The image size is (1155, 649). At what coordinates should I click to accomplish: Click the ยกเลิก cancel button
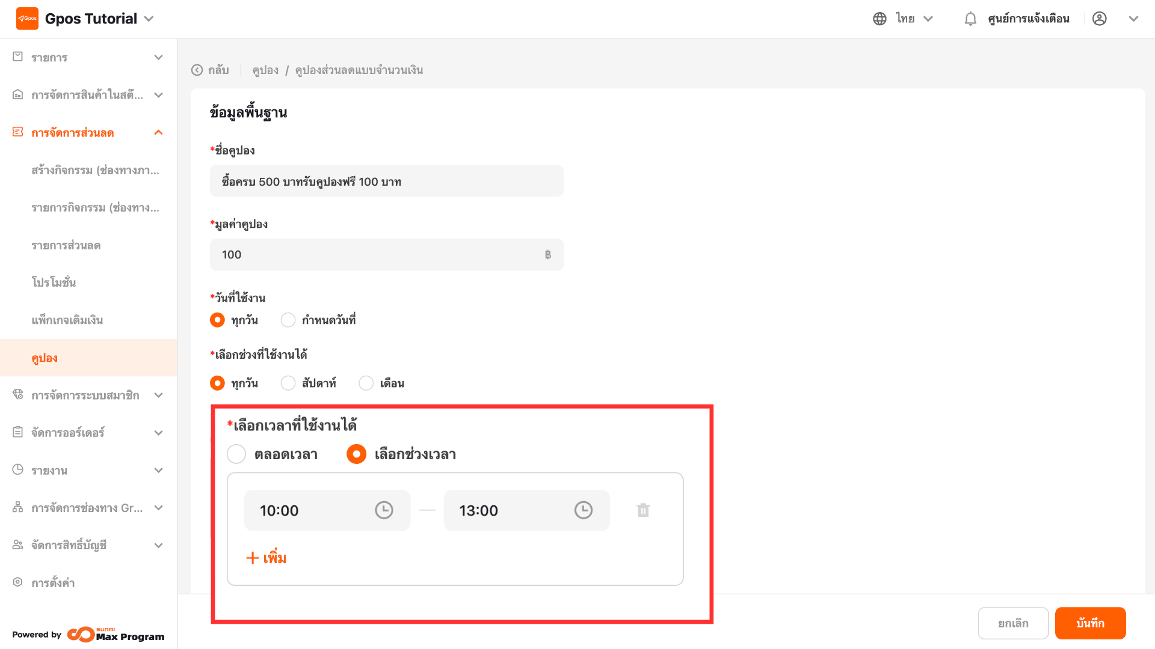click(x=1013, y=623)
